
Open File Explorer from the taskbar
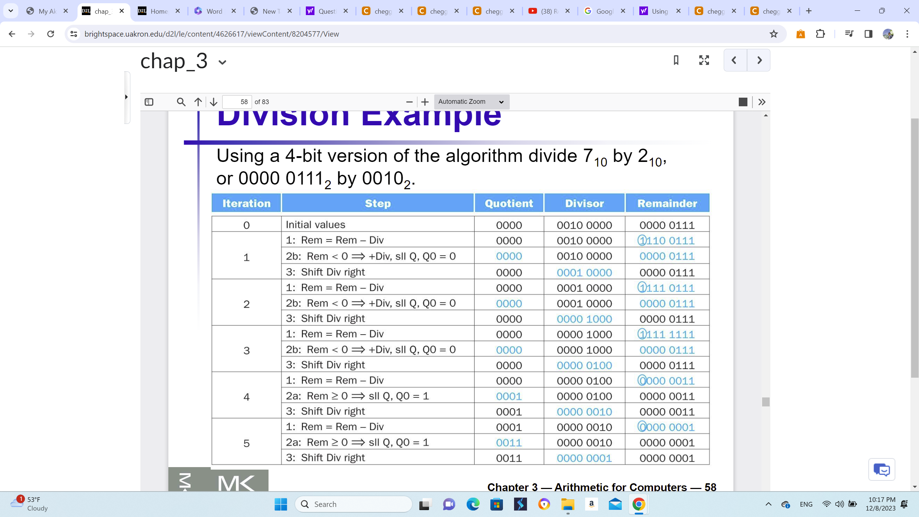click(x=567, y=504)
